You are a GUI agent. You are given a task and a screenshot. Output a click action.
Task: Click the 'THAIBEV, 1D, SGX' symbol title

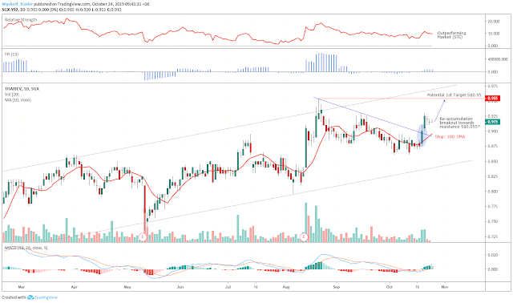[22, 89]
